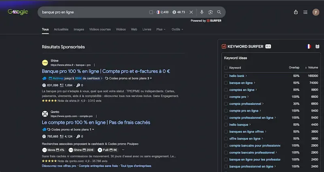Expand the Plus dropdown menu
Image resolution: width=324 pixels, height=172 pixels.
pos(161,29)
